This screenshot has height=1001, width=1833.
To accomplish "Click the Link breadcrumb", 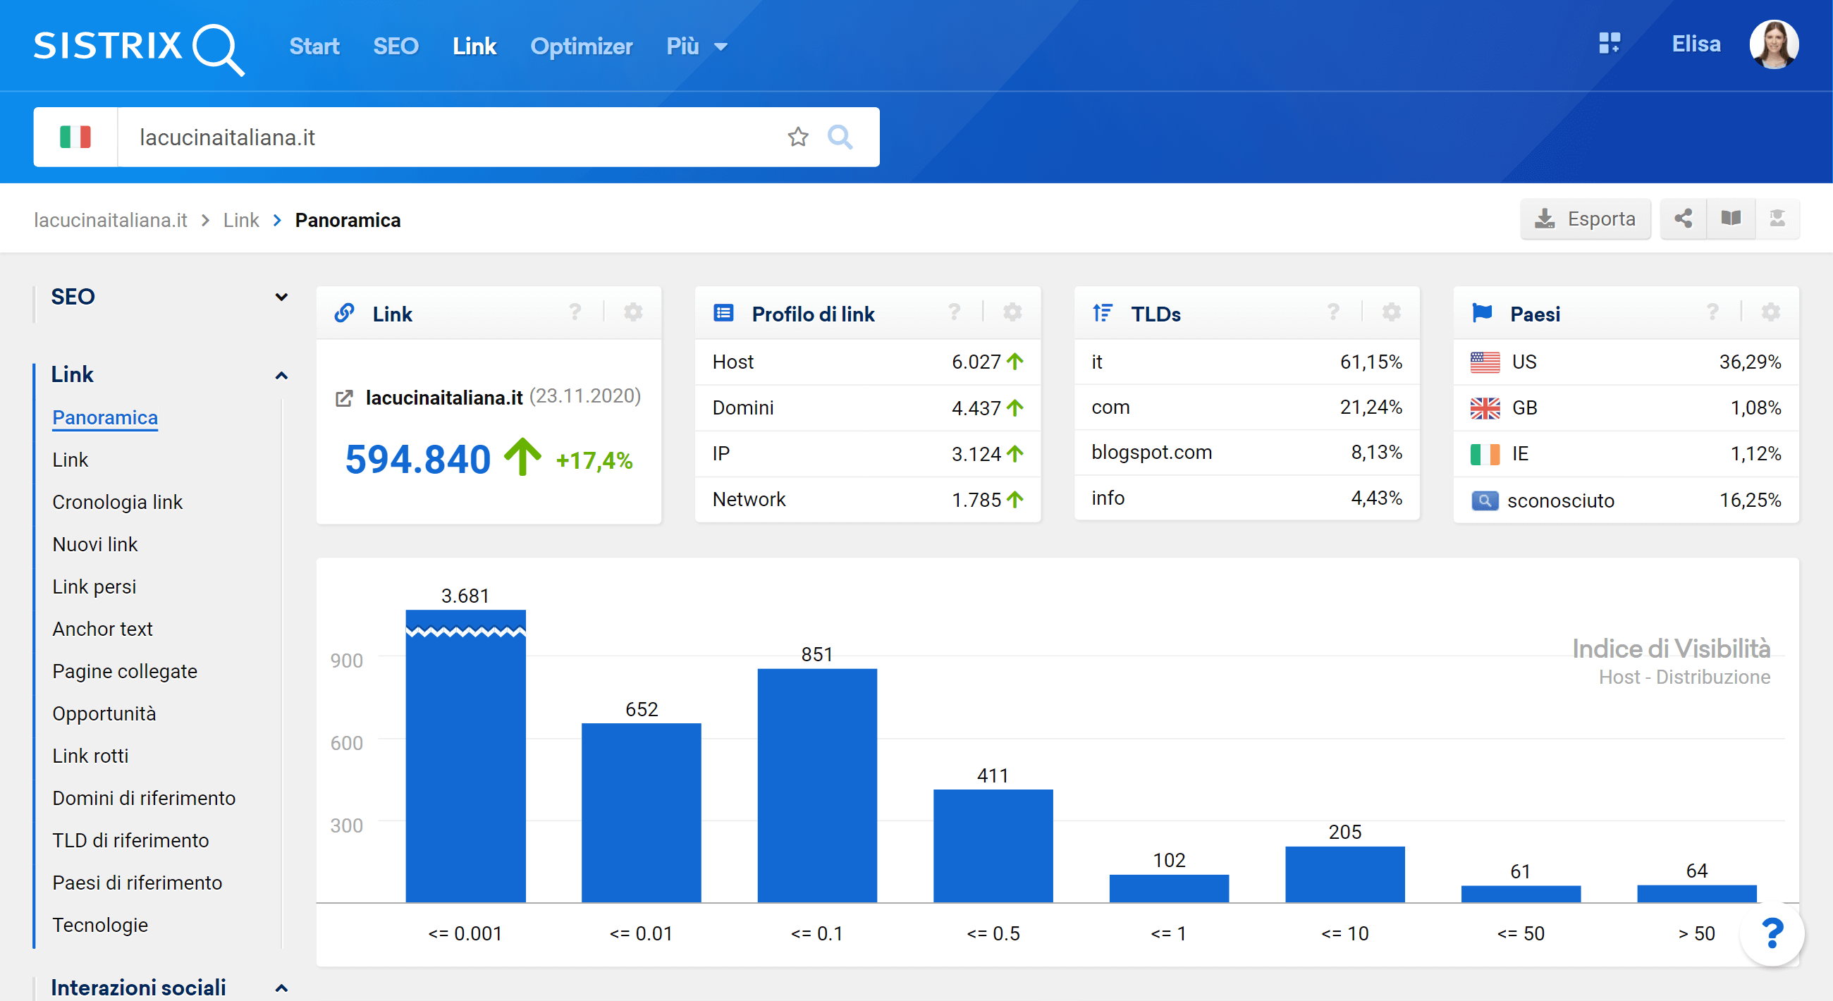I will pos(240,220).
